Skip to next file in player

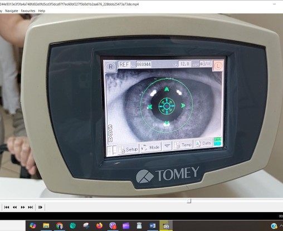[x=31, y=207]
